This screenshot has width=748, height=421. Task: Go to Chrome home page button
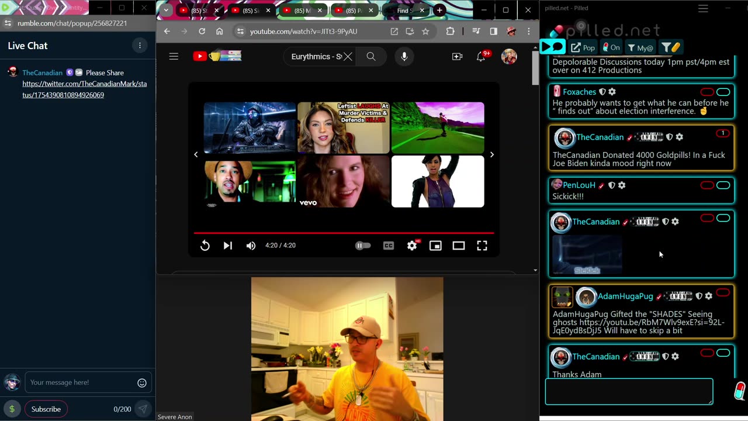tap(219, 31)
